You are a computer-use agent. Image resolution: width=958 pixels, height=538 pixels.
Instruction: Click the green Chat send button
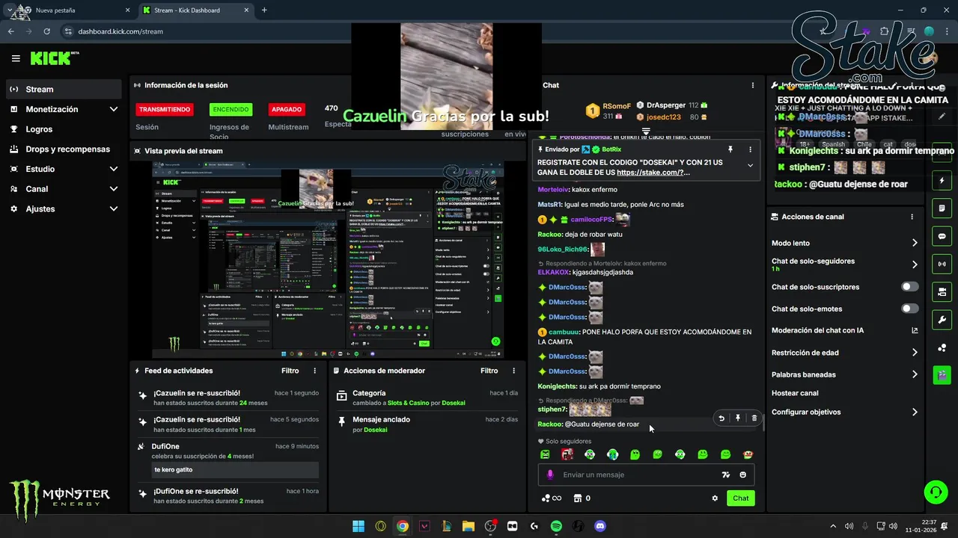[740, 498]
